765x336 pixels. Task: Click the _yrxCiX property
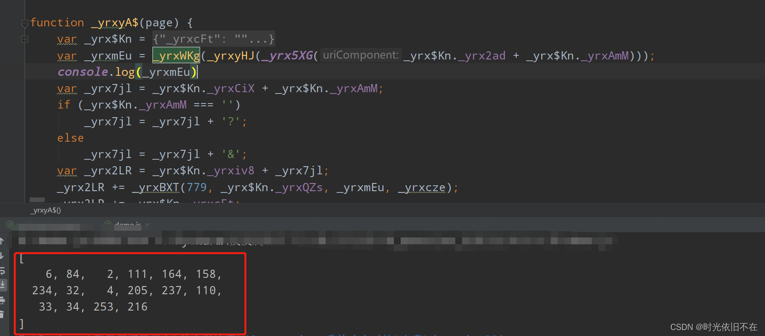231,89
